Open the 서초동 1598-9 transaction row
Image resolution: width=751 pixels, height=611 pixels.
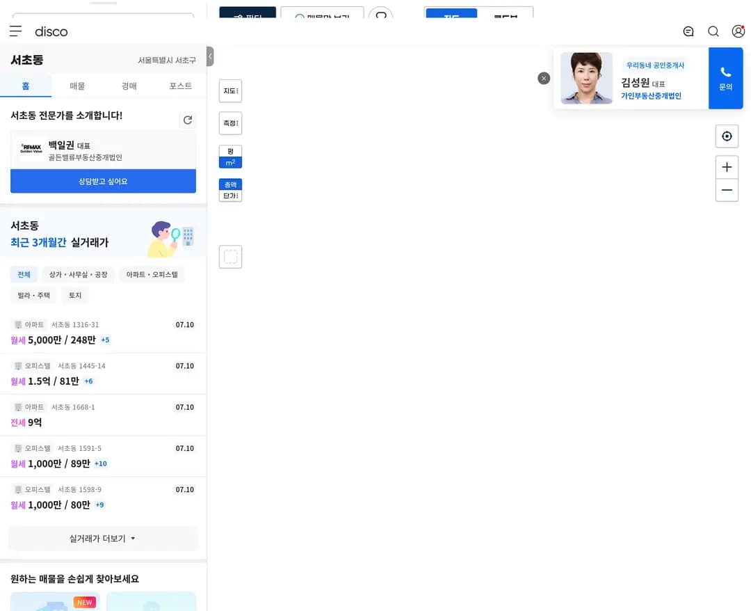(103, 498)
